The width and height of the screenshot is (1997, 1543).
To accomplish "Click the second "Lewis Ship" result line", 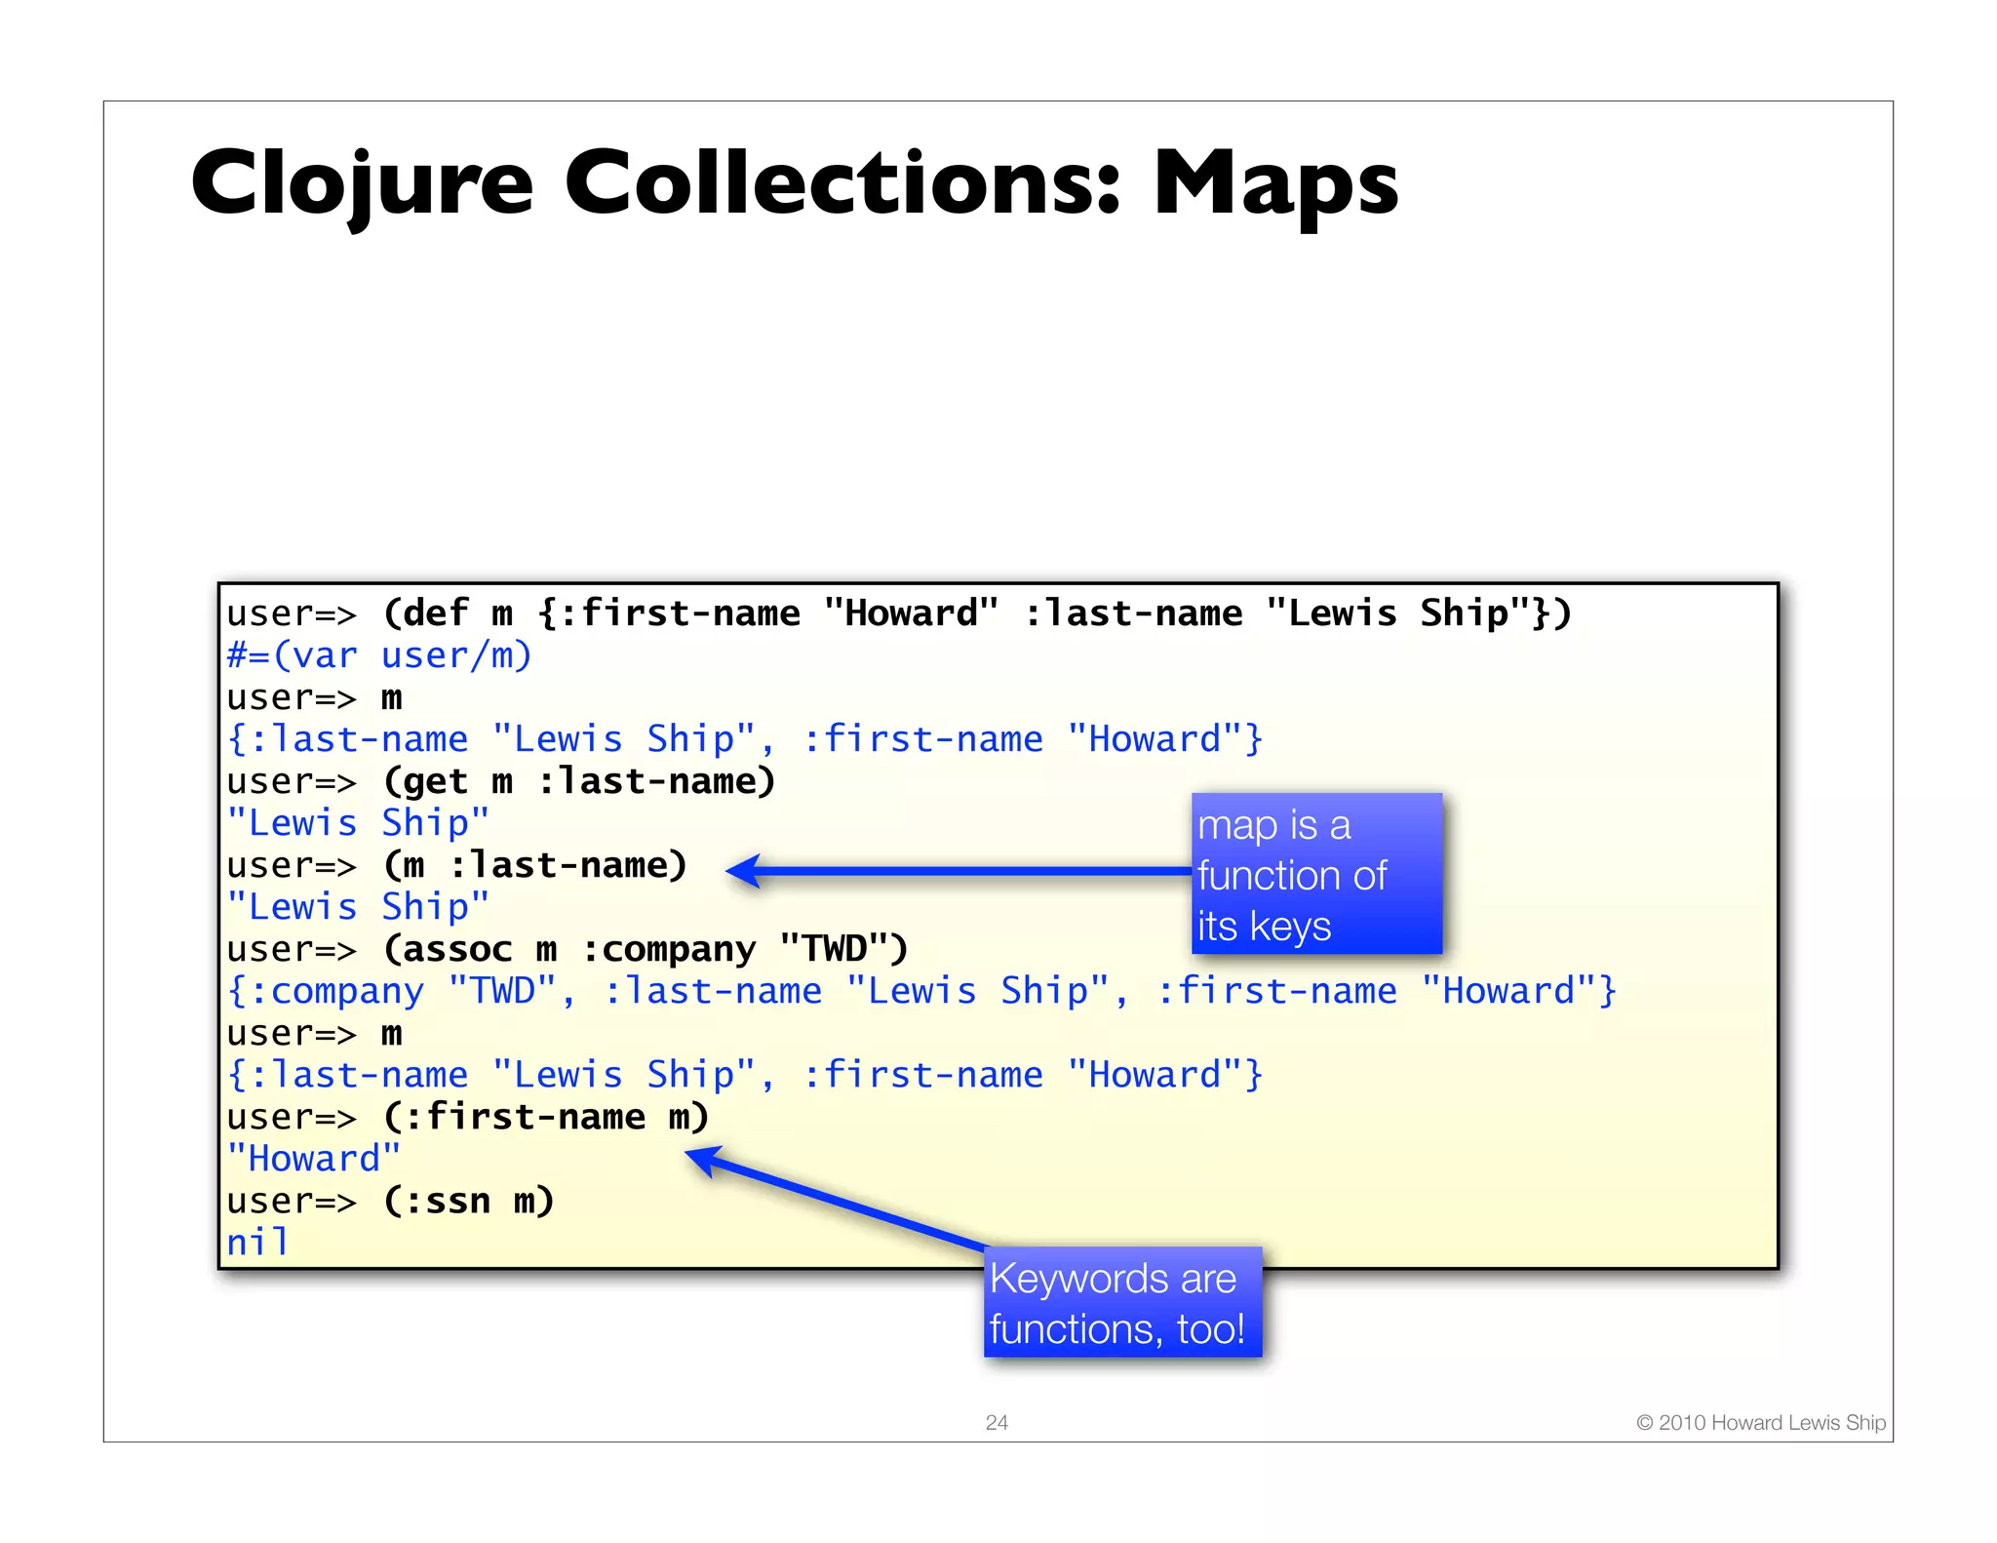I will click(x=357, y=907).
